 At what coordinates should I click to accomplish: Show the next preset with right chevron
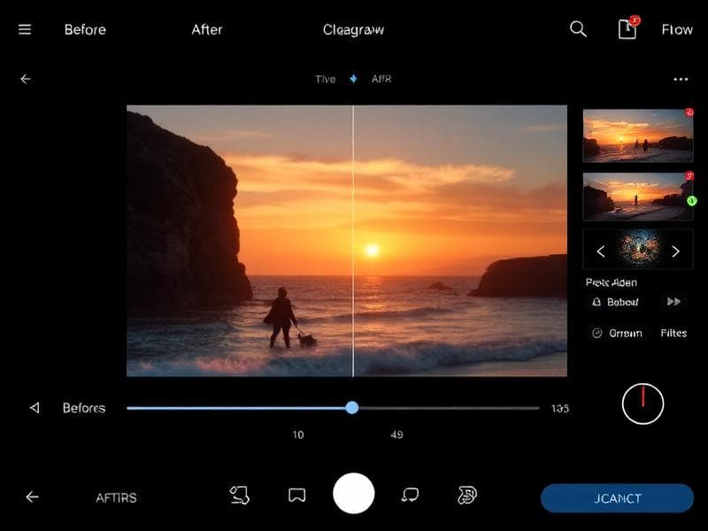click(676, 251)
